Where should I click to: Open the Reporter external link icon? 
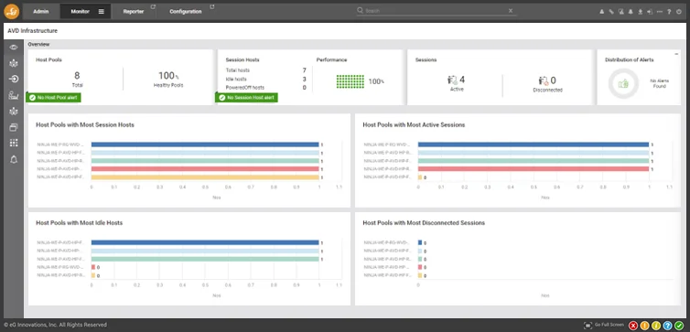click(153, 6)
